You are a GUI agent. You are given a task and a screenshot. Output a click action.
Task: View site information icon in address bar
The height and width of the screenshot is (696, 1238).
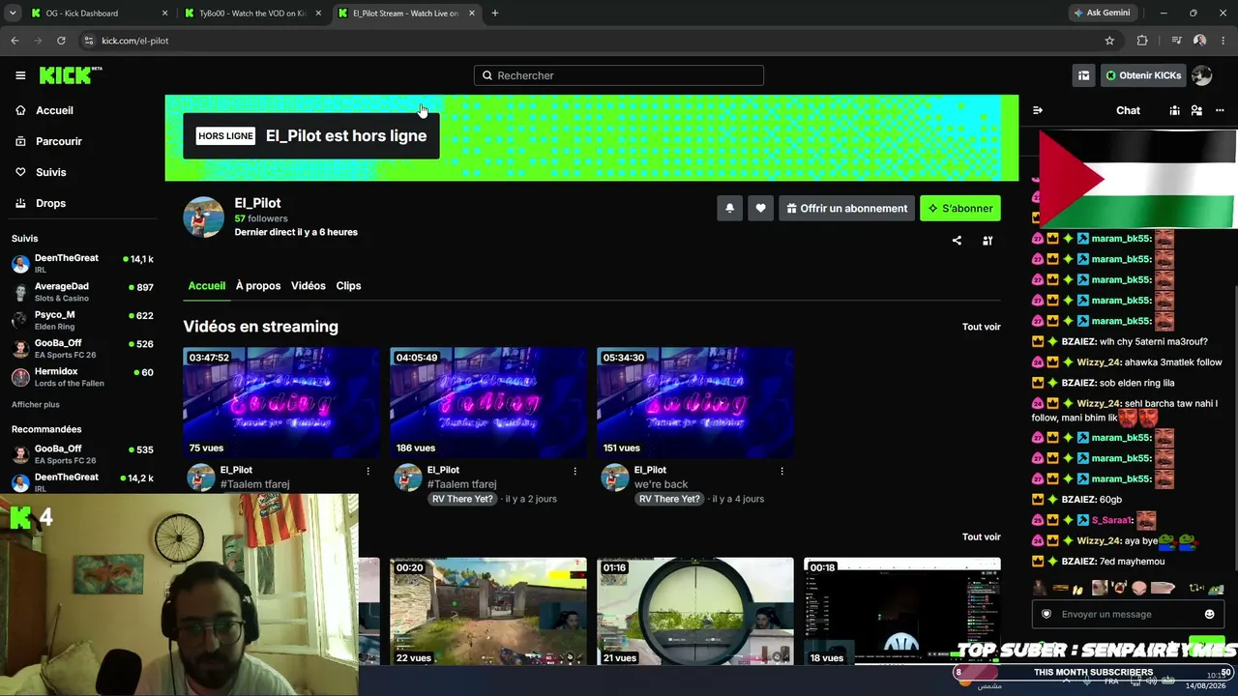coord(88,41)
